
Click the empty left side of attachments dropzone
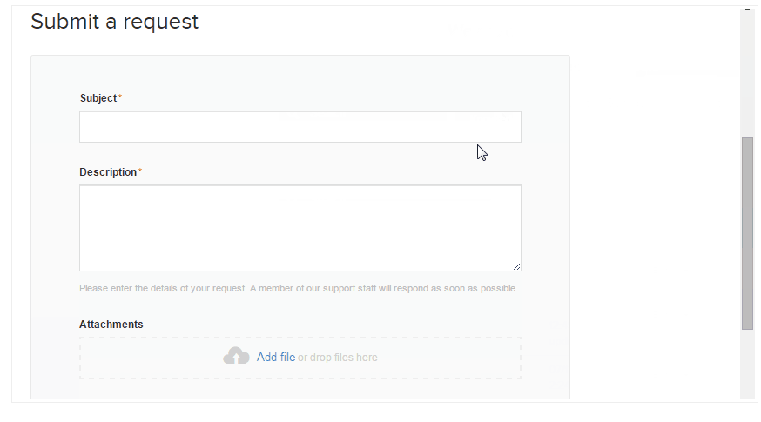pyautogui.click(x=145, y=358)
